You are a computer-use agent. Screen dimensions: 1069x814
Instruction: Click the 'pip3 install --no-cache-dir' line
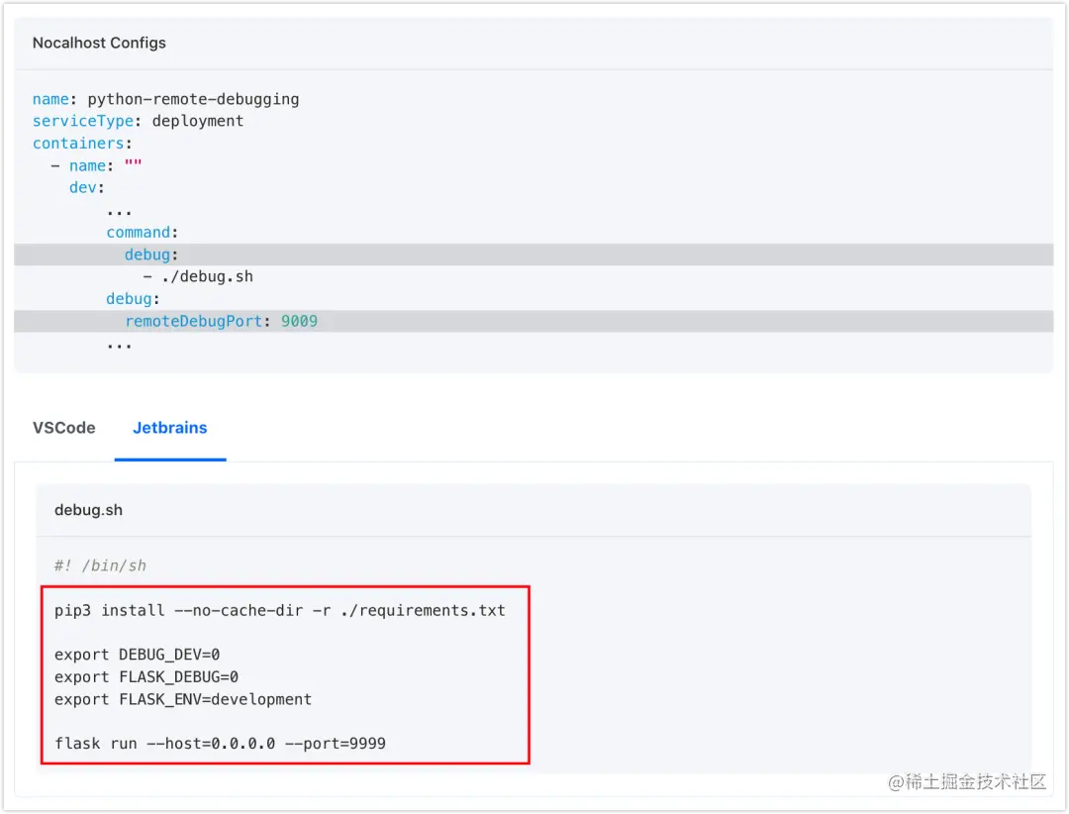[x=279, y=611]
